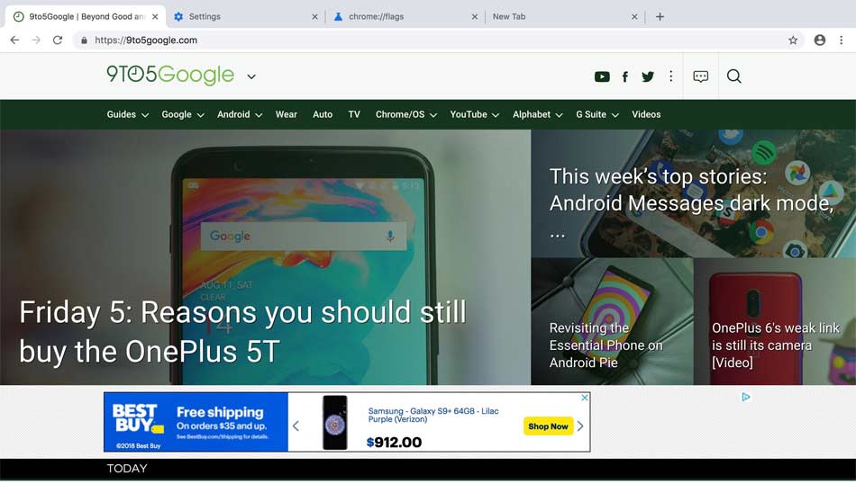Viewport: 856px width, 493px height.
Task: Open This week's top stories article
Action: (691, 202)
